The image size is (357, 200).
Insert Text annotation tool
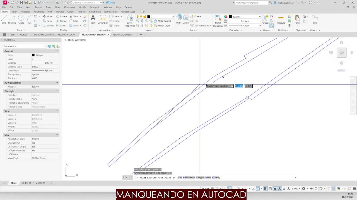click(93, 19)
